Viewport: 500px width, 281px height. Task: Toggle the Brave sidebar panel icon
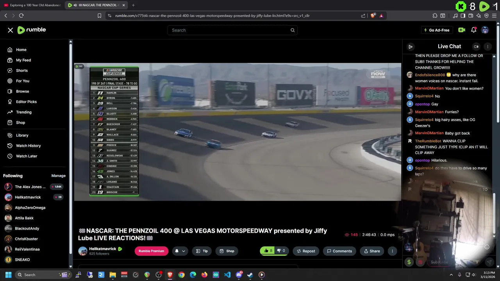point(463,16)
